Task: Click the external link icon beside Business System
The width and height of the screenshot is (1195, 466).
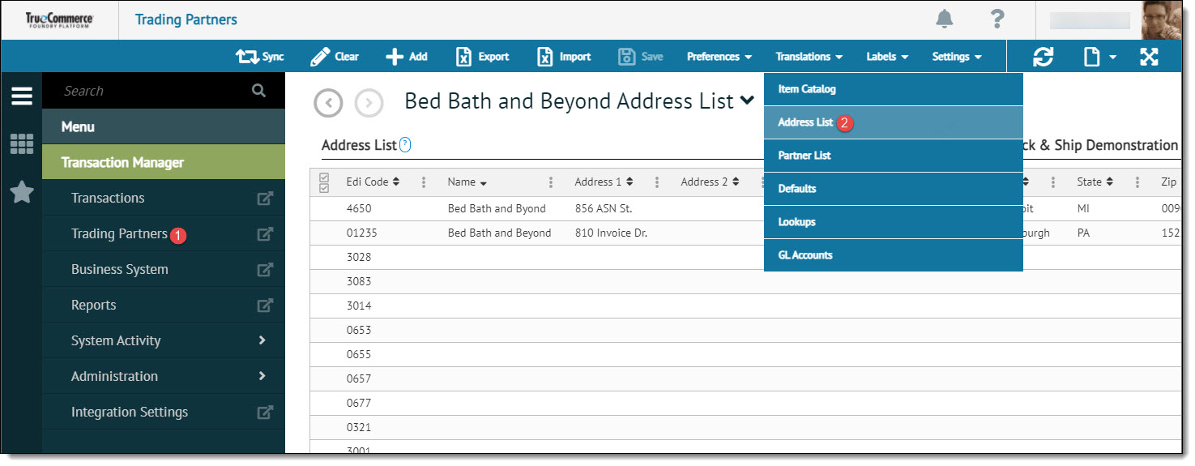Action: [x=265, y=269]
